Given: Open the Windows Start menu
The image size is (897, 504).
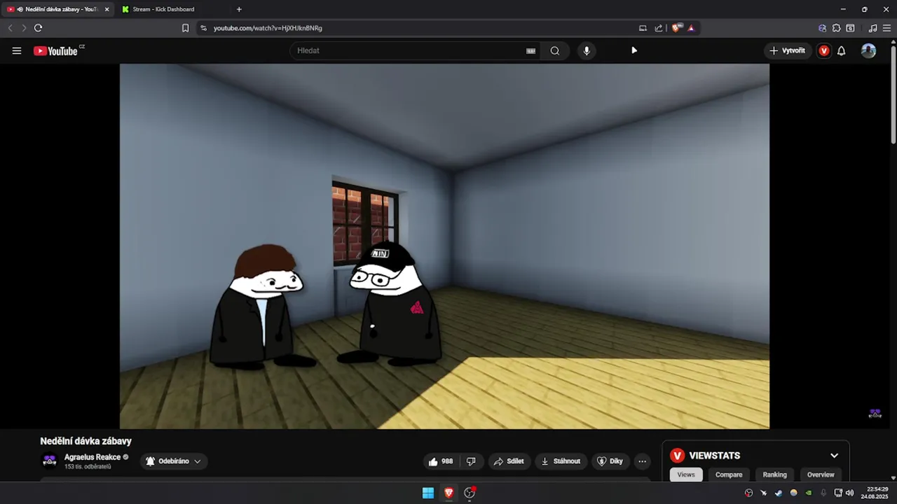Looking at the screenshot, I should pos(427,493).
